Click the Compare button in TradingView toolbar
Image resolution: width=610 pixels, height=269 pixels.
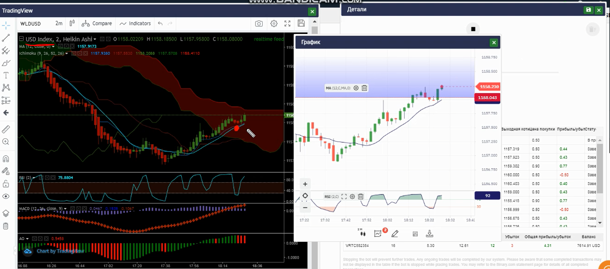(97, 24)
